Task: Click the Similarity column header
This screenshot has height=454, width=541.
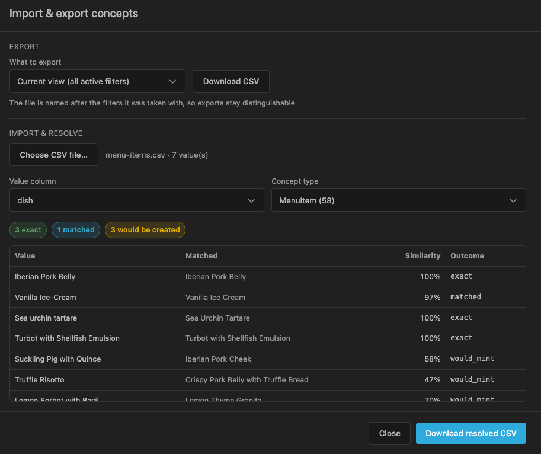Action: [422, 256]
